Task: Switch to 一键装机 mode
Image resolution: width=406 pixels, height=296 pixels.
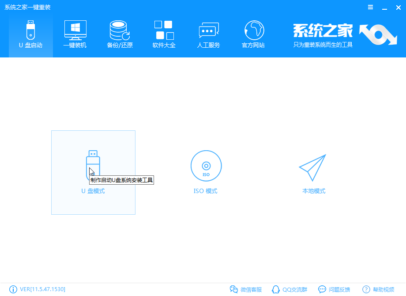Action: tap(75, 33)
